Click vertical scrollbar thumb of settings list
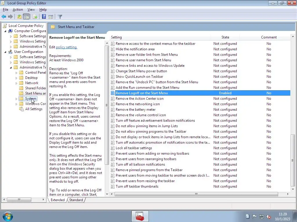 293,160
